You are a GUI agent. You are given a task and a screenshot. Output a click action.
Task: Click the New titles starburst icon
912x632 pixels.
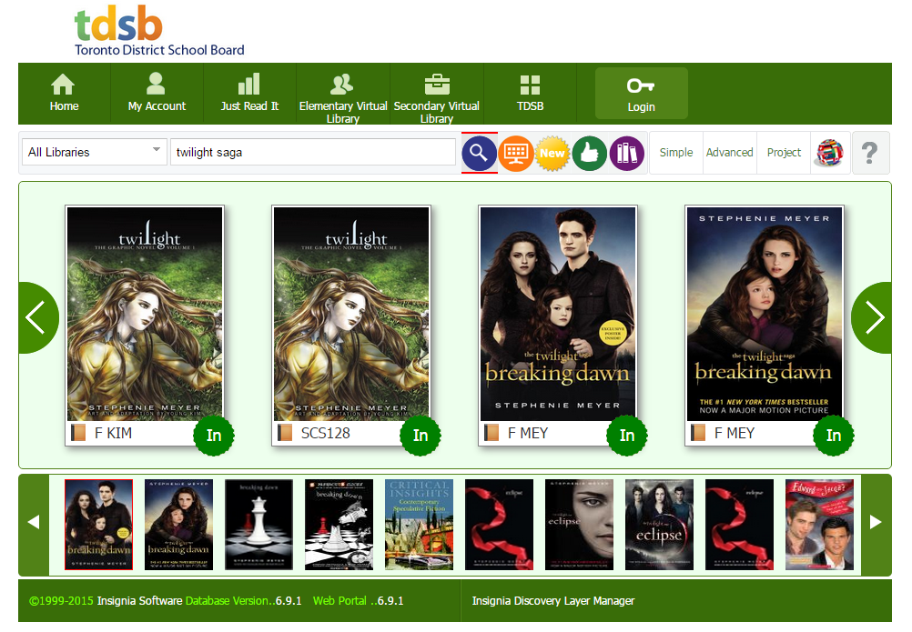tap(552, 153)
